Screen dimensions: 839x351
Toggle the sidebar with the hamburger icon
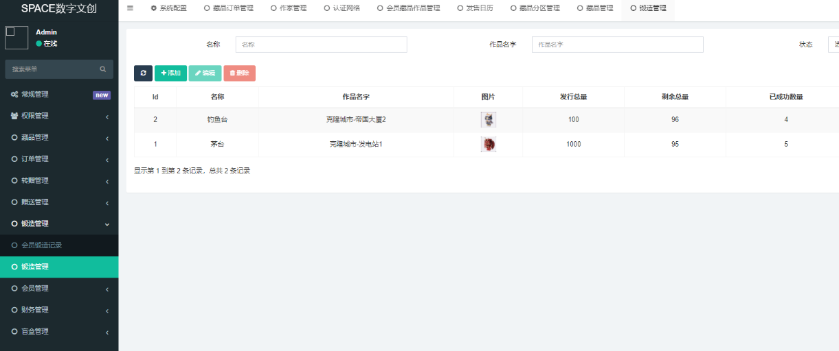tap(130, 8)
